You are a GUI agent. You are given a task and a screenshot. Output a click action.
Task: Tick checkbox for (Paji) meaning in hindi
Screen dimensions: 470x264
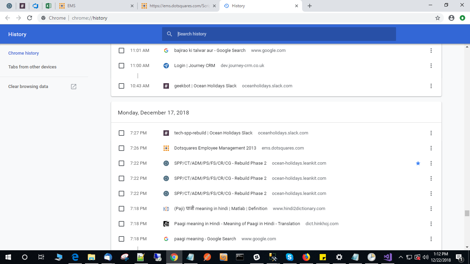(121, 209)
